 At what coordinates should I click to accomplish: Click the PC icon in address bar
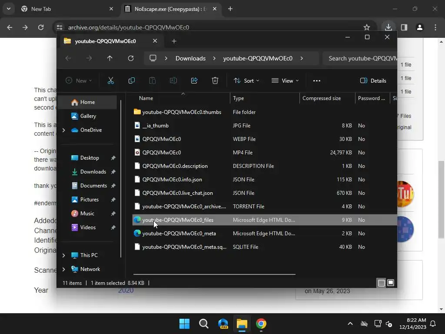153,58
